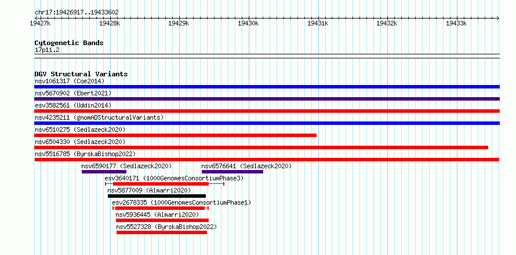Click the 19429k ruler label
This screenshot has height=255, width=516.
(179, 23)
